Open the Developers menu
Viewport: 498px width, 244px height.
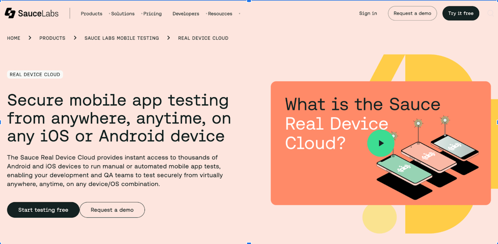tap(186, 13)
